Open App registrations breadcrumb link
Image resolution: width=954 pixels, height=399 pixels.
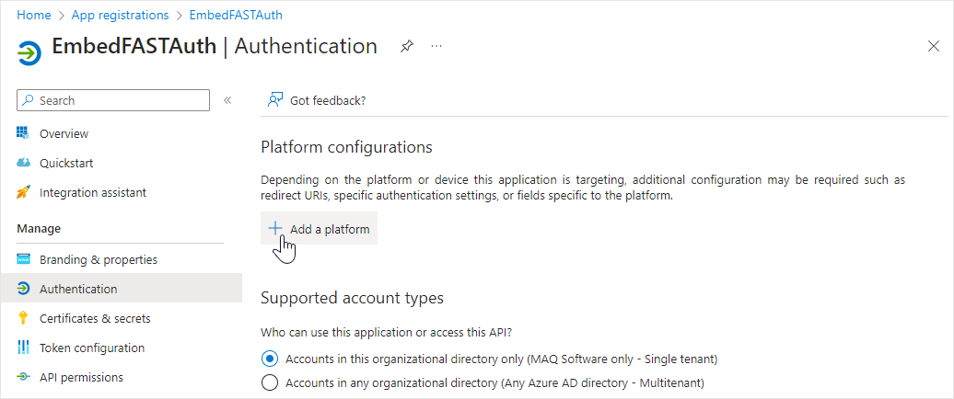click(120, 15)
